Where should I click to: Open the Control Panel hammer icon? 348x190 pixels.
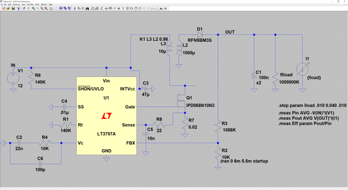tap(19, 8)
